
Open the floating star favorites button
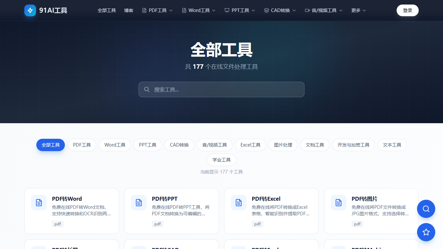coord(426,232)
